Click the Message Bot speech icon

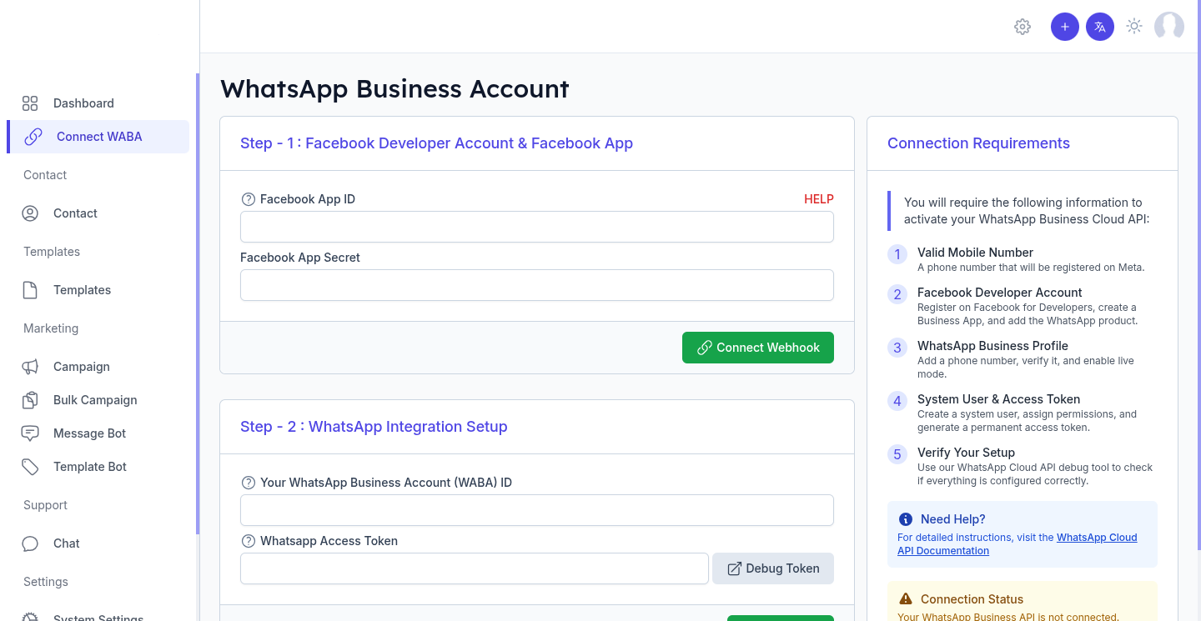tap(30, 433)
